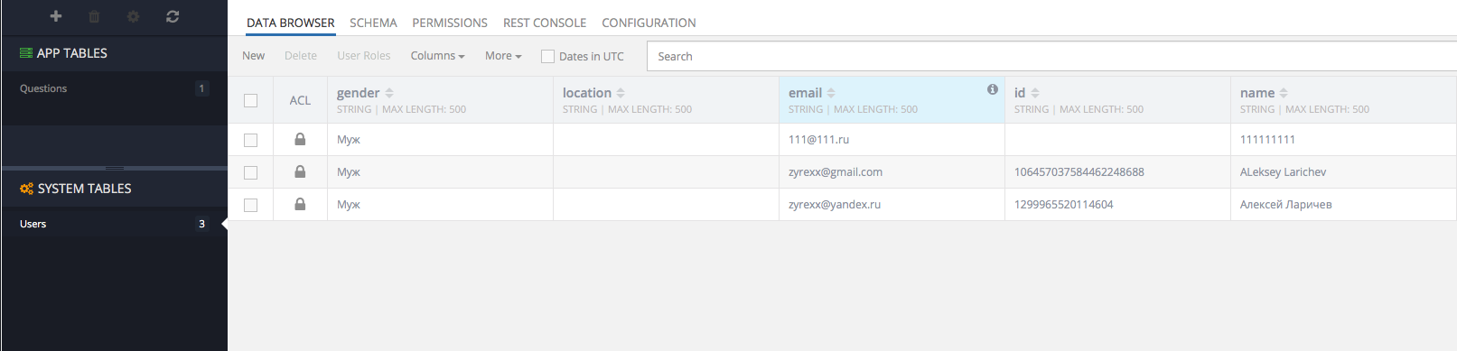Open ACL lock for zyrexx@yandex.ru row
Image resolution: width=1457 pixels, height=351 pixels.
click(300, 204)
